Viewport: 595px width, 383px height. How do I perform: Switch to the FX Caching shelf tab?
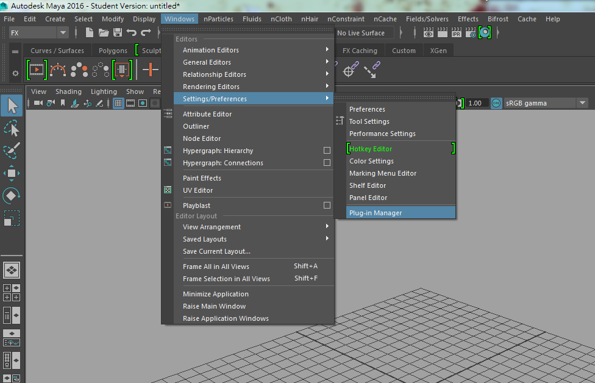pos(360,51)
